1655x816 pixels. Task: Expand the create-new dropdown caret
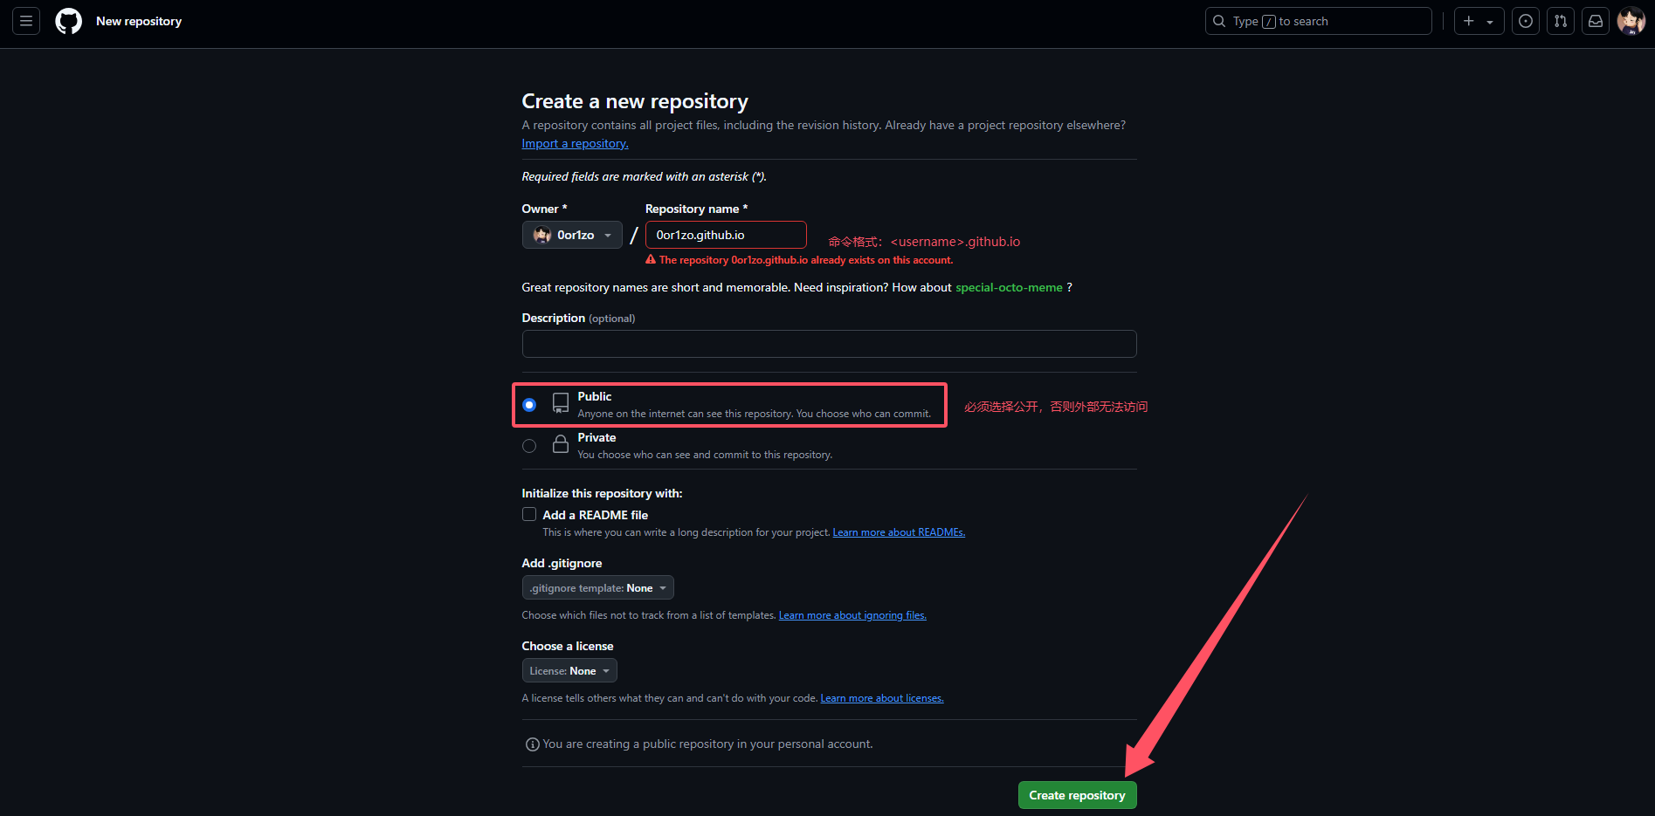point(1490,22)
